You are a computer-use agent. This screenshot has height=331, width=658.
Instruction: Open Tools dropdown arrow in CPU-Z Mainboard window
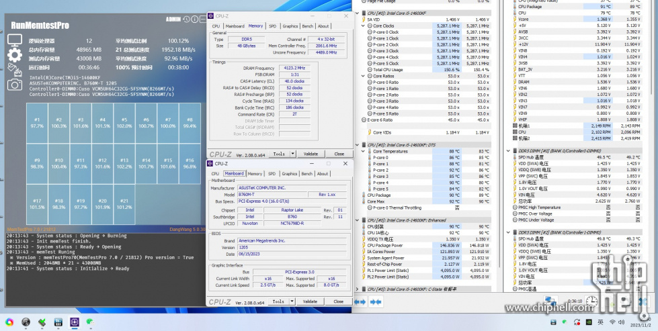click(x=292, y=301)
